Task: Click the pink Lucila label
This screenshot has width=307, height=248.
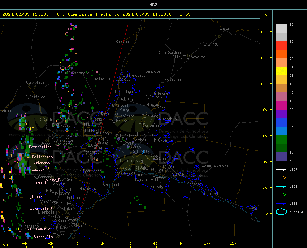Action: [38, 169]
